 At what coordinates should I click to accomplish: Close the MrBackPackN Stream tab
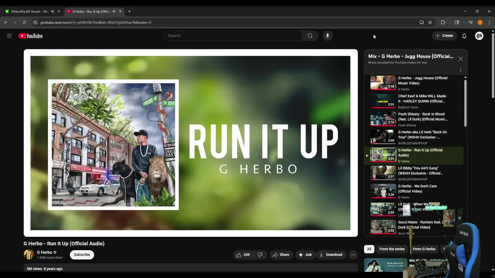point(59,11)
